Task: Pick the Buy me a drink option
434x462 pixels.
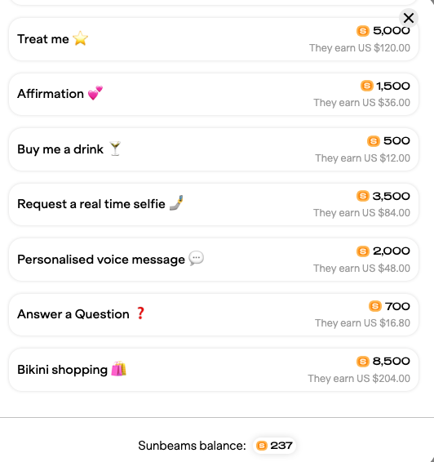Action: coord(214,149)
